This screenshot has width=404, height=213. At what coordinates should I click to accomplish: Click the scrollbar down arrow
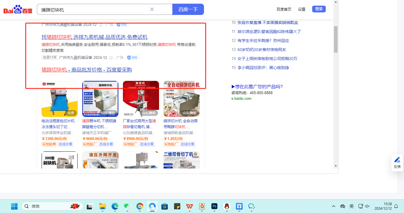point(336,166)
